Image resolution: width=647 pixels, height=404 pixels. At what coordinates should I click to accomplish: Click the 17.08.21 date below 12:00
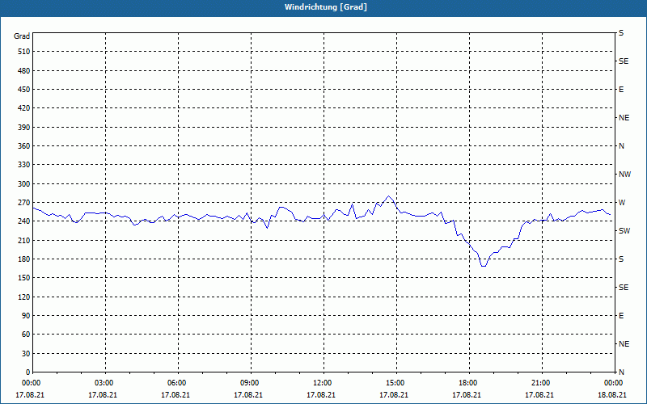point(321,395)
